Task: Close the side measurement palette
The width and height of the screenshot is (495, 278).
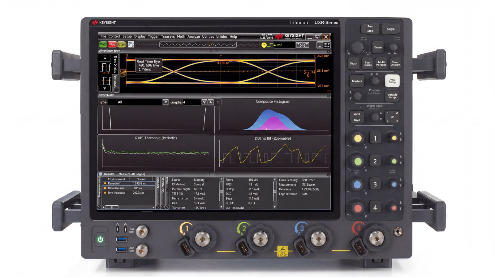Action: point(116,90)
